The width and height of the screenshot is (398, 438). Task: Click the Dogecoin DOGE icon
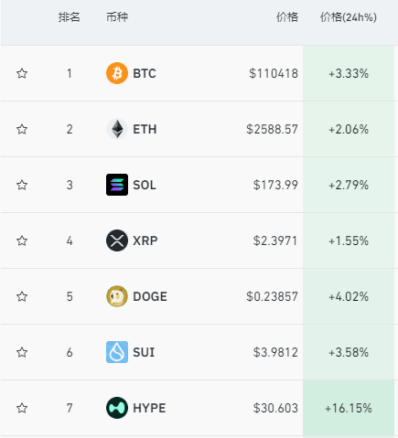click(117, 296)
